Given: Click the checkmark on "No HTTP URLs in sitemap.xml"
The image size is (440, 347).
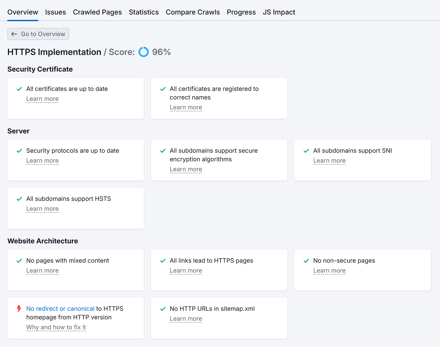Looking at the screenshot, I should point(163,309).
